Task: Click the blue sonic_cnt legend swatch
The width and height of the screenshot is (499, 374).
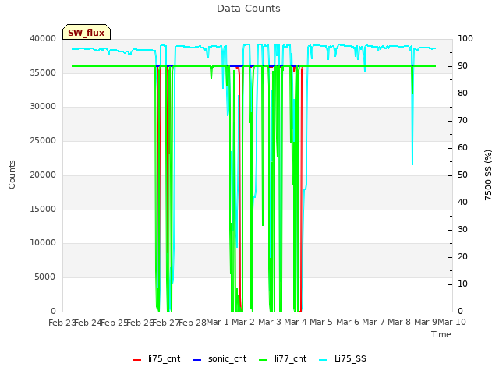Action: 196,360
